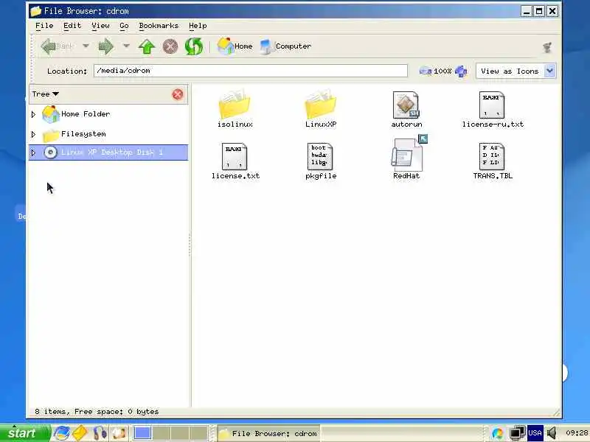
Task: Select Filesystem in the tree
Action: (x=74, y=134)
